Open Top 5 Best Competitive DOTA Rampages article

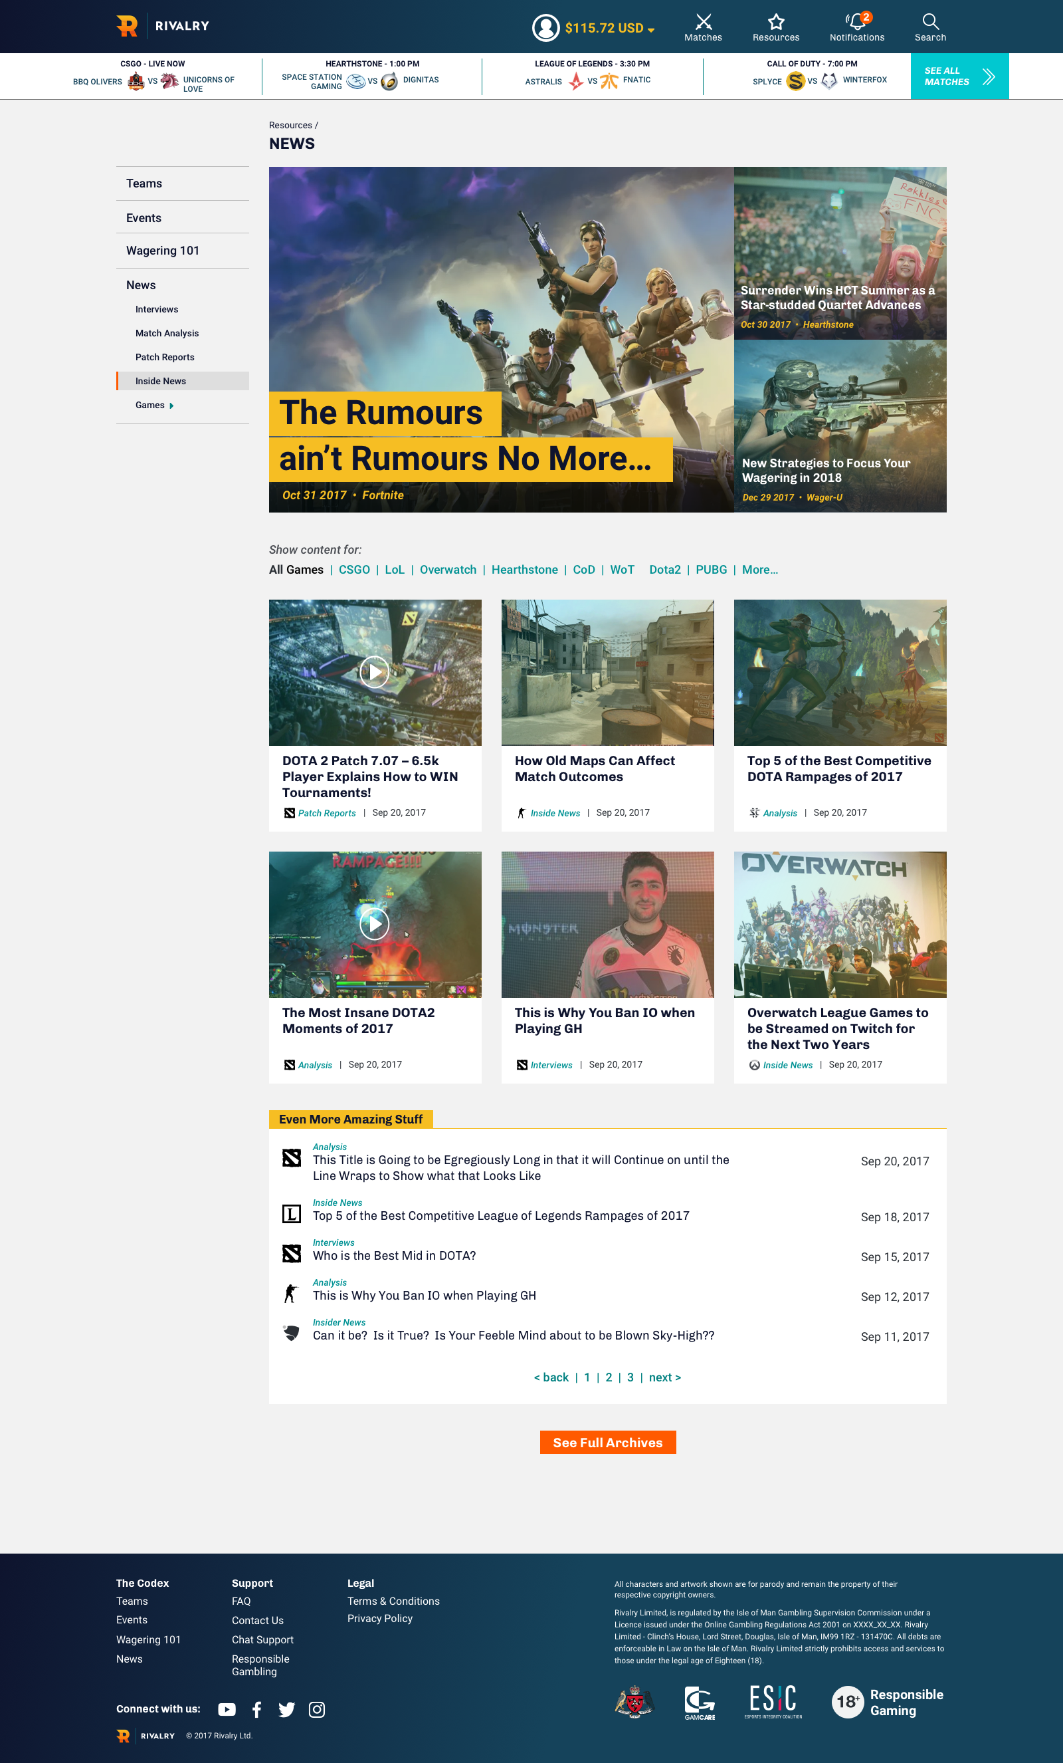pos(840,715)
